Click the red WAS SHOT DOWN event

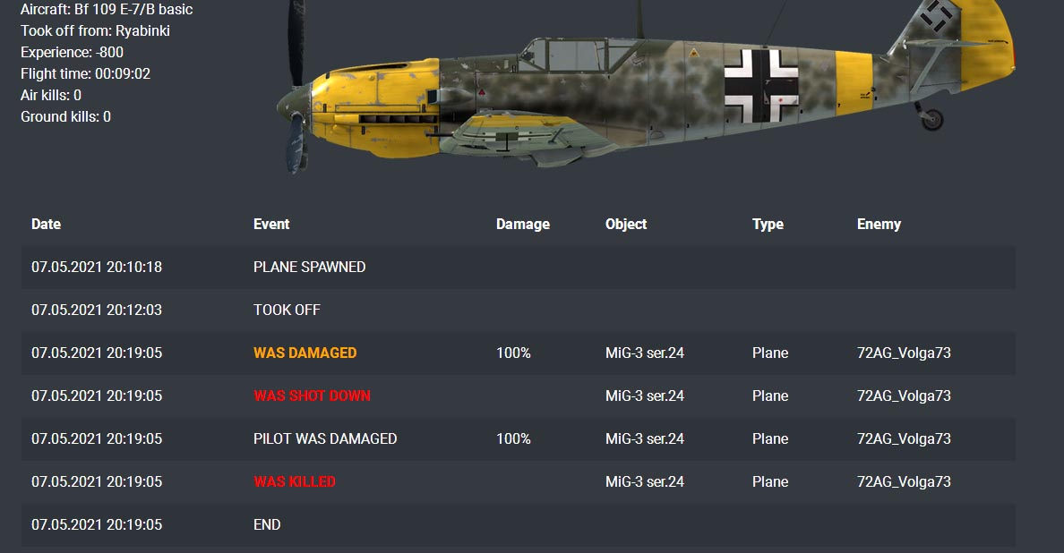pos(312,396)
